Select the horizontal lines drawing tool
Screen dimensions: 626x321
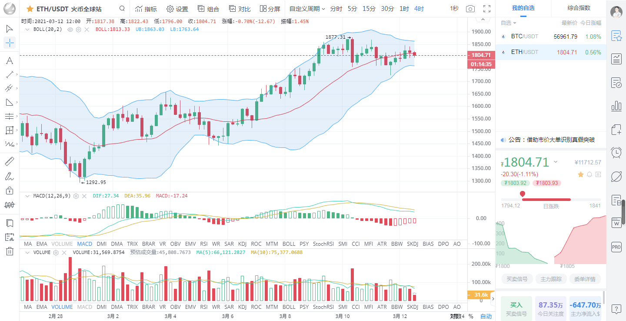click(x=10, y=116)
